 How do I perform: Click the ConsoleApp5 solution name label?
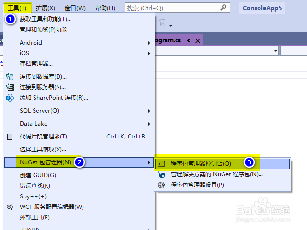262,8
